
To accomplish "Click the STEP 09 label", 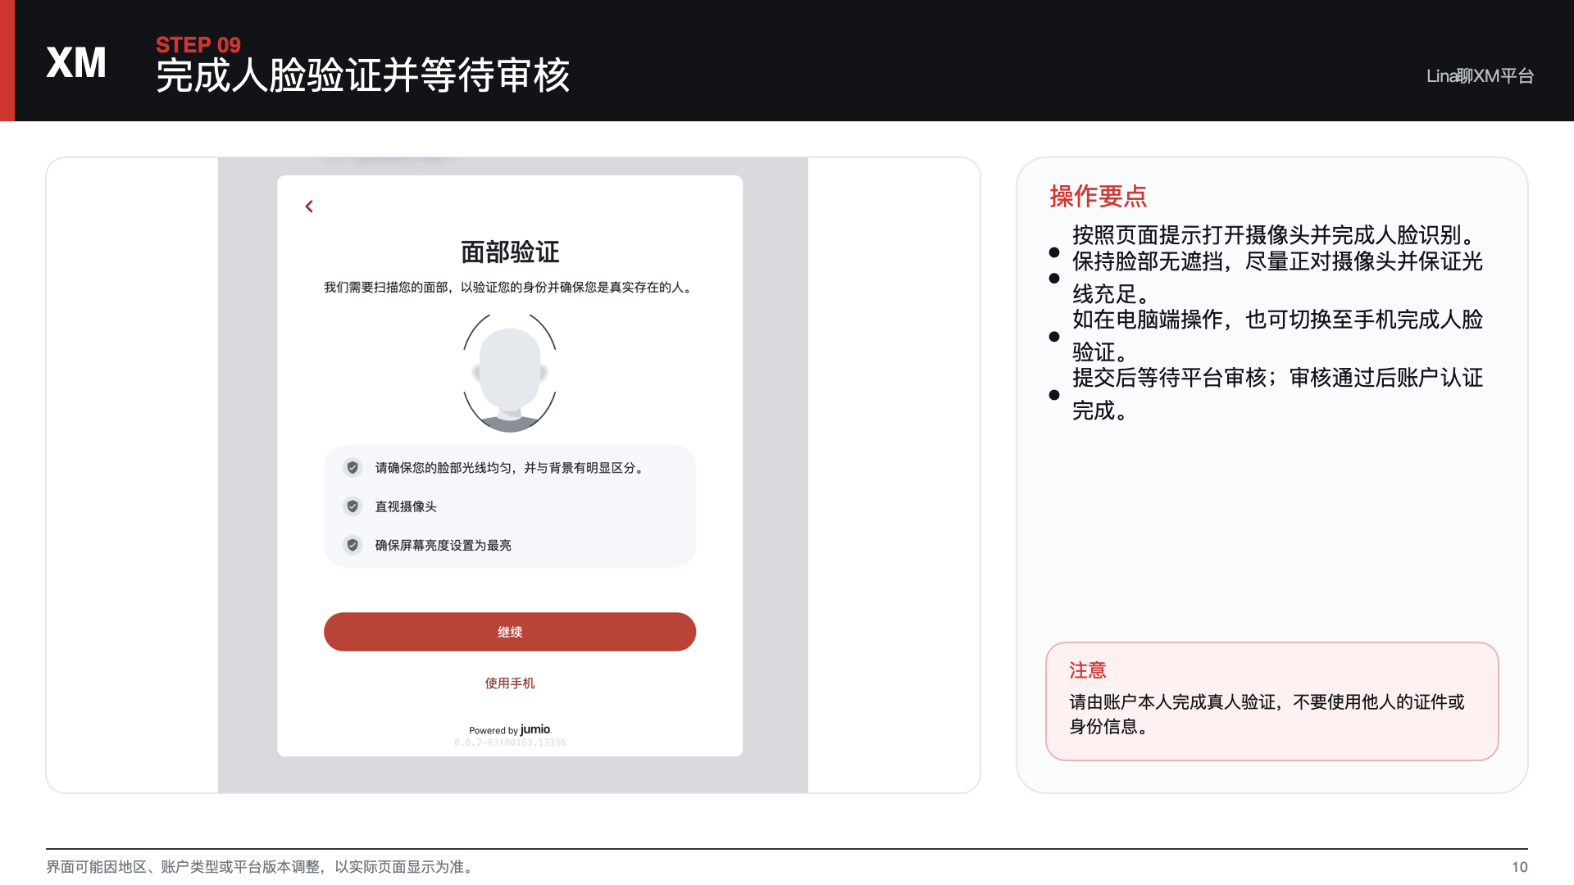I will pyautogui.click(x=198, y=45).
